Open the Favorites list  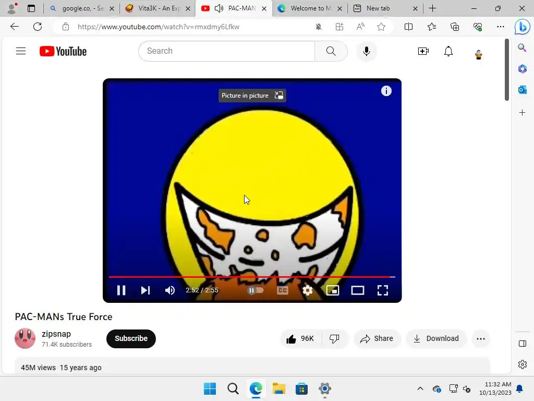pyautogui.click(x=431, y=27)
